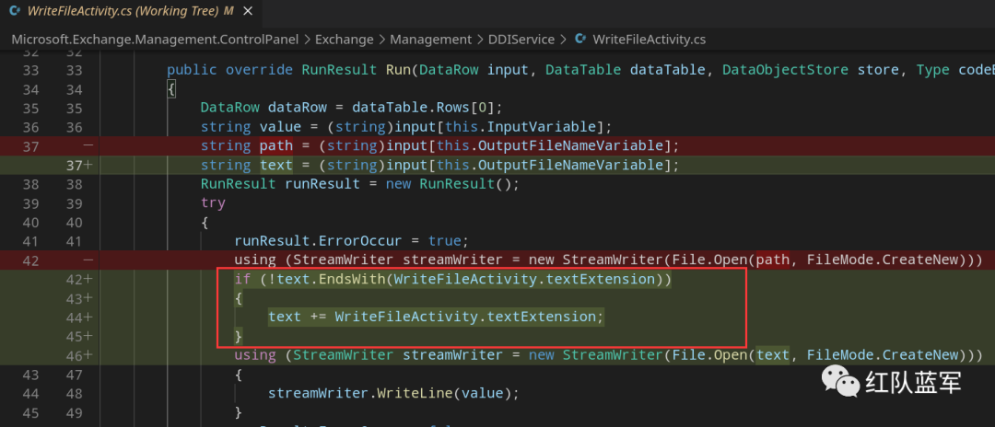Click the added-line number 37+ in gutter

[x=78, y=166]
